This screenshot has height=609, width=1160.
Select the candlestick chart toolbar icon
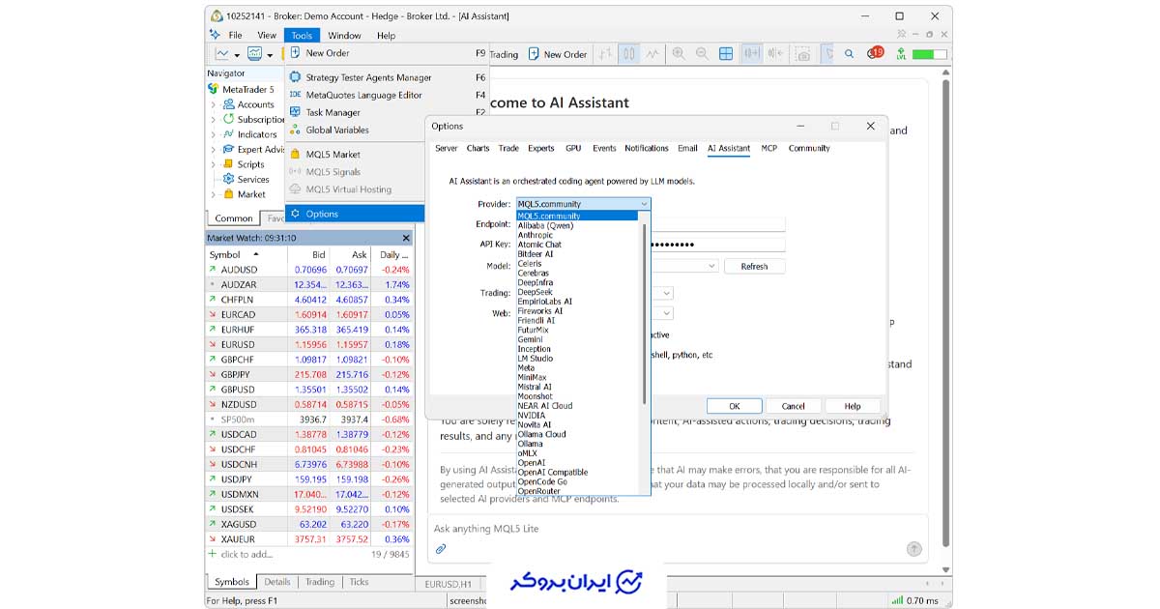(x=629, y=54)
